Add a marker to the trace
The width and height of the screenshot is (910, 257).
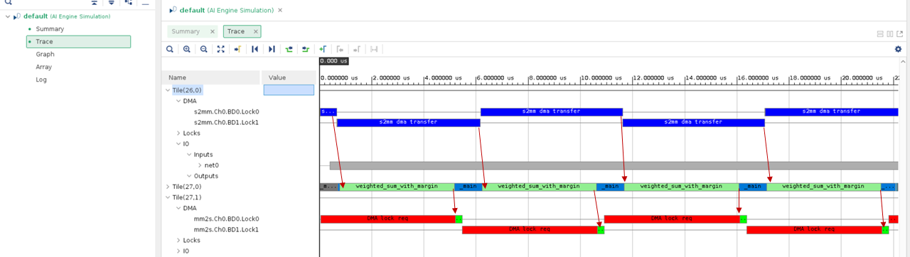323,49
